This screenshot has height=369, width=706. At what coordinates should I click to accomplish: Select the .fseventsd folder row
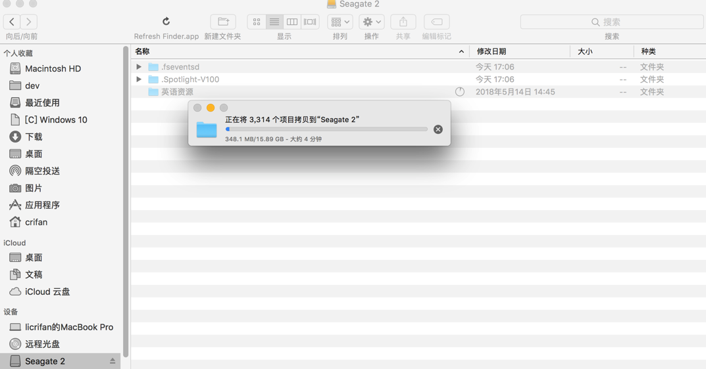tap(418, 66)
